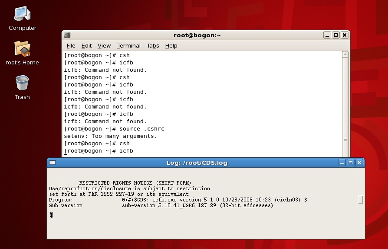
Task: Open the View menu in terminal
Action: tap(104, 46)
